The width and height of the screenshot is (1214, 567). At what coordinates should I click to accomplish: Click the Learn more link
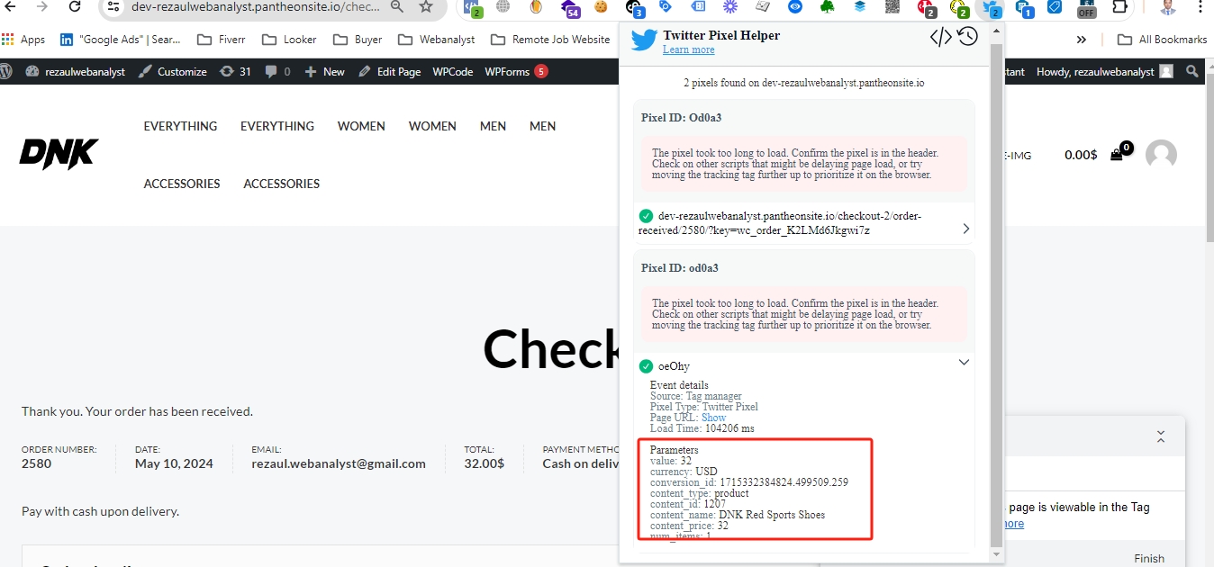[x=688, y=49]
